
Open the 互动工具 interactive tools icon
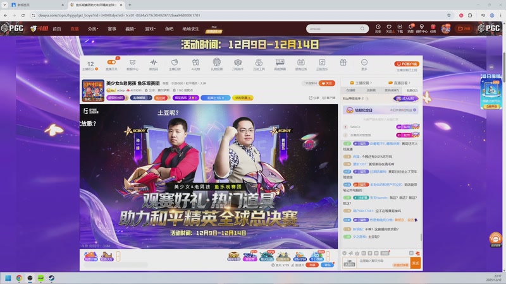pos(259,64)
